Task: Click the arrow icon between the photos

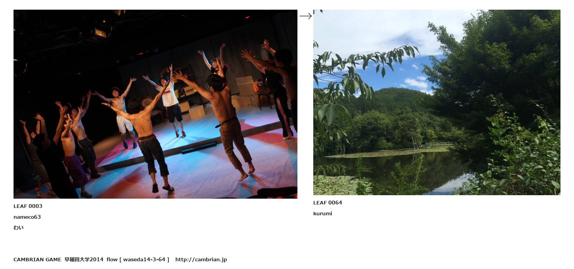Action: (305, 16)
